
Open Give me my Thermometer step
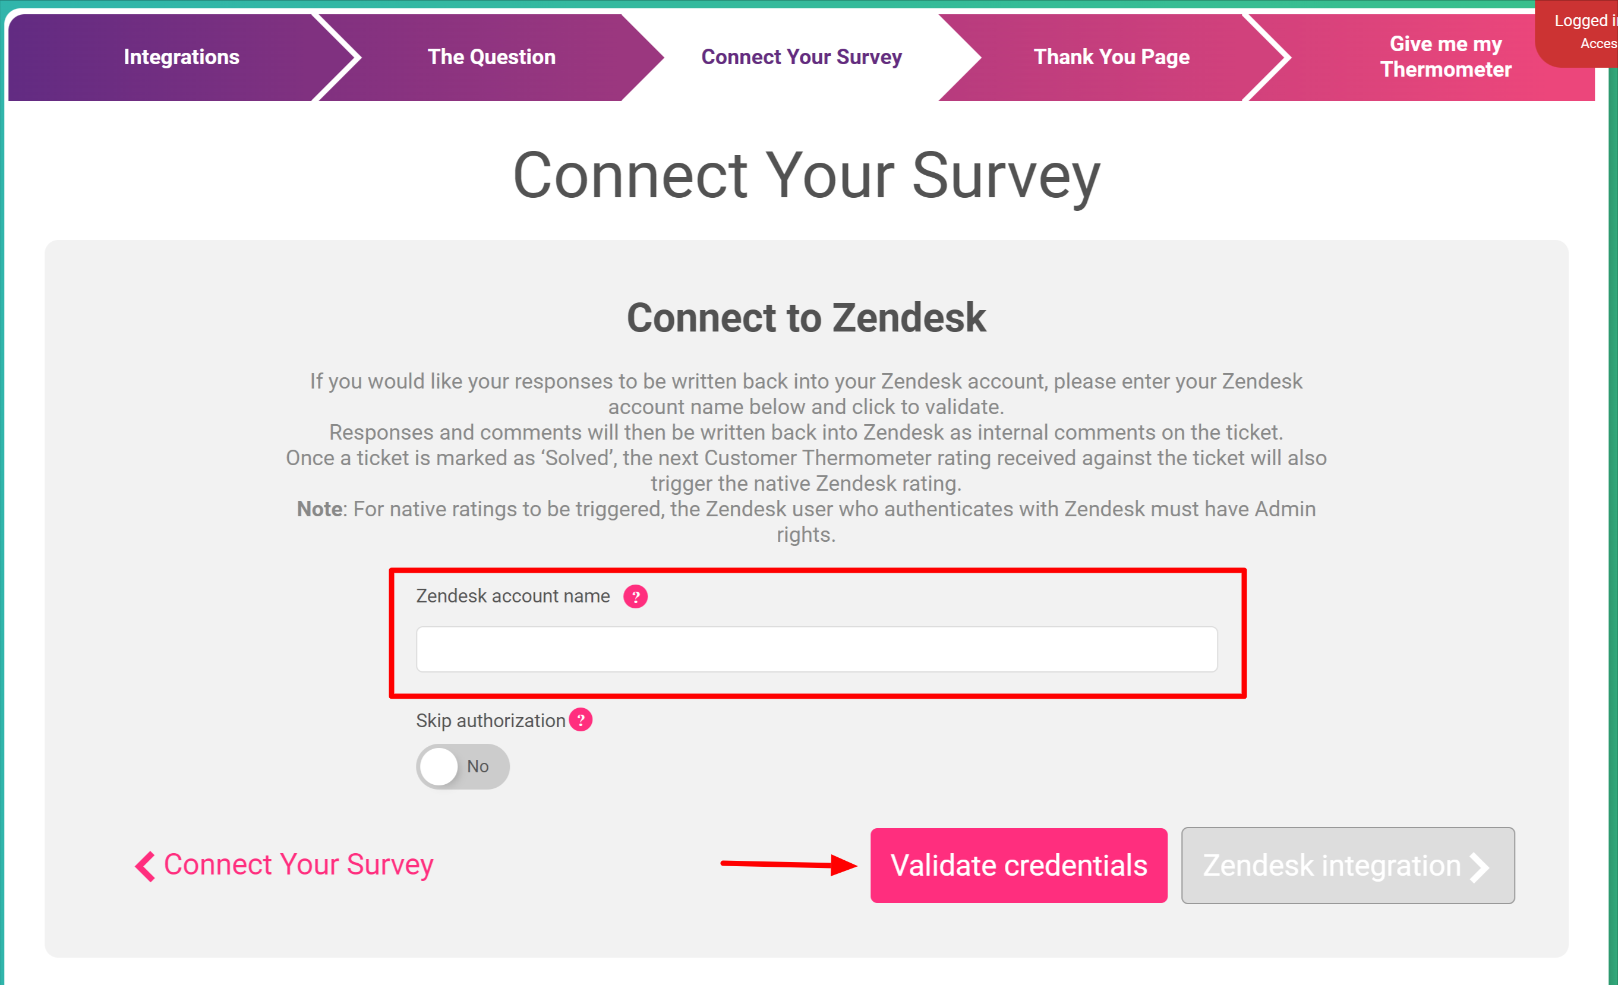coord(1444,57)
